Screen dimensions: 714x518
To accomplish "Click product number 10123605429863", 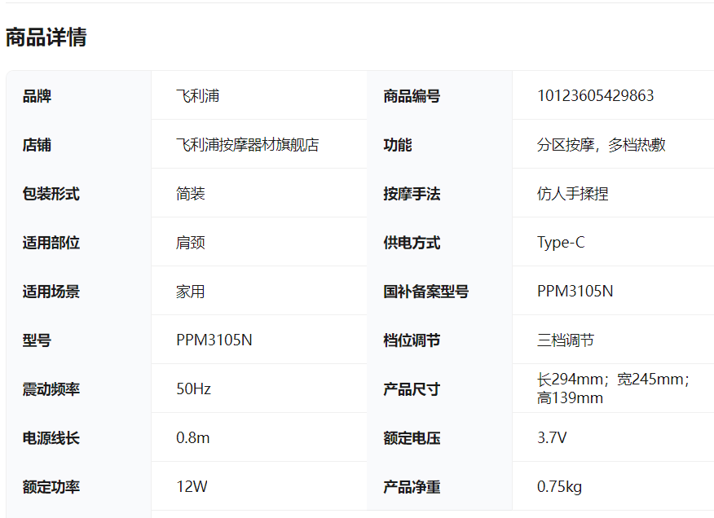I will [x=595, y=96].
